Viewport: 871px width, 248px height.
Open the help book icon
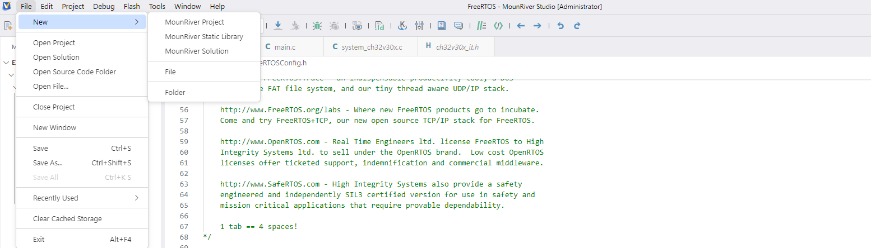[x=442, y=26]
